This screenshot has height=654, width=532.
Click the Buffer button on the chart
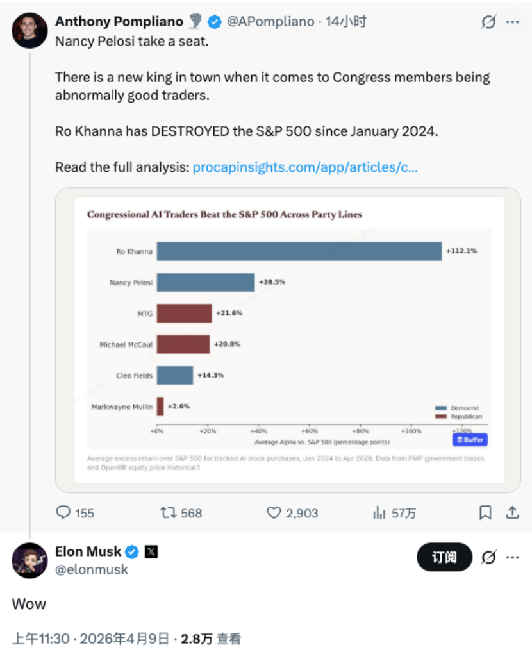pos(470,440)
